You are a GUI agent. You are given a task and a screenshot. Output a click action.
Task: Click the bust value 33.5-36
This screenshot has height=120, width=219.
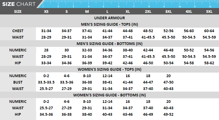coord(67,82)
